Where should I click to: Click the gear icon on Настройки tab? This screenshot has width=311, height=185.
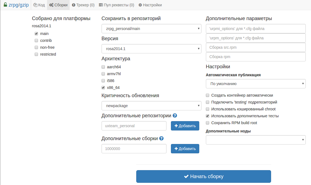point(140,5)
